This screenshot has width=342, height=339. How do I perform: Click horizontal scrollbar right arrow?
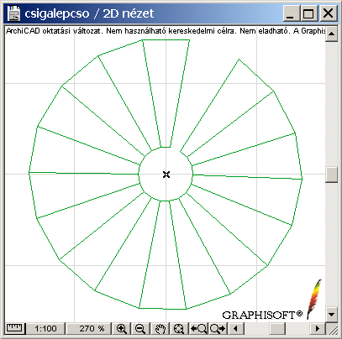pyautogui.click(x=317, y=328)
